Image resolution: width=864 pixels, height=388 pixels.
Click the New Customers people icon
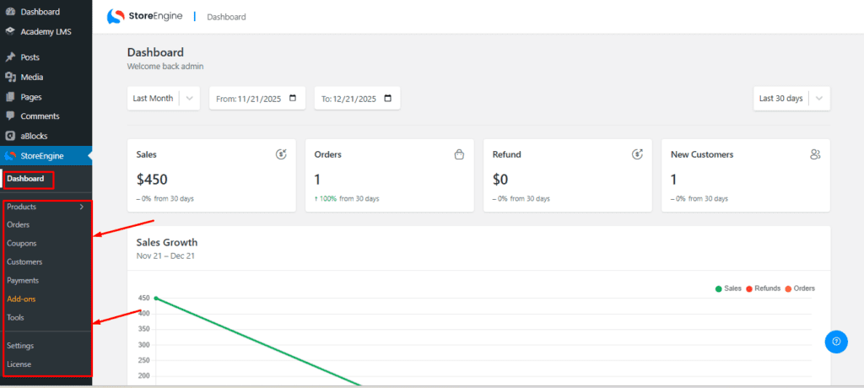tap(816, 155)
